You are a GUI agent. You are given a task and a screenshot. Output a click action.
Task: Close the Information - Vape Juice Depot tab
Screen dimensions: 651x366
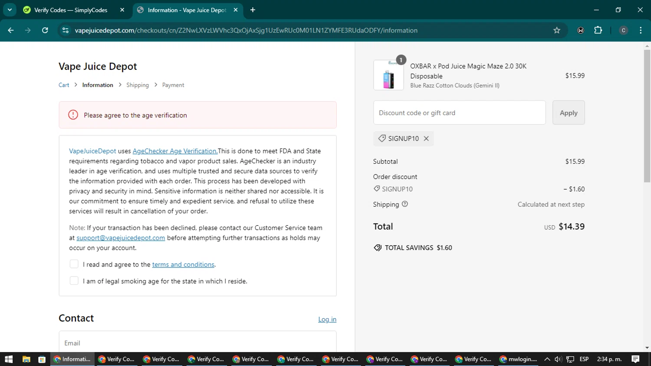[236, 10]
